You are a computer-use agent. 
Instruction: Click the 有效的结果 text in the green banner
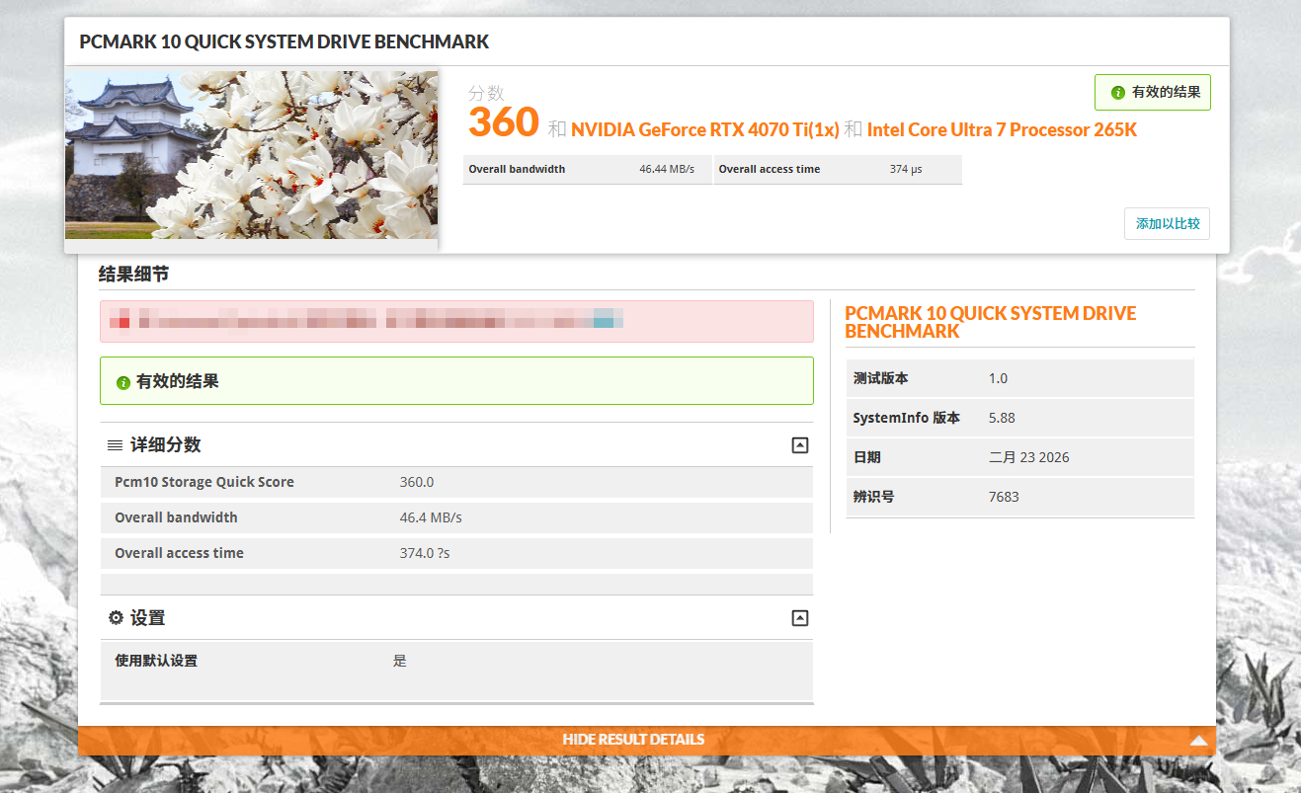pos(178,382)
